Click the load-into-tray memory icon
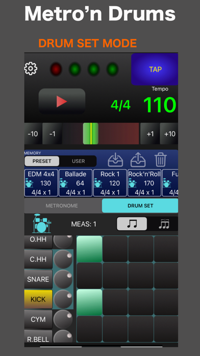The height and width of the screenshot is (356, 200). (x=115, y=160)
